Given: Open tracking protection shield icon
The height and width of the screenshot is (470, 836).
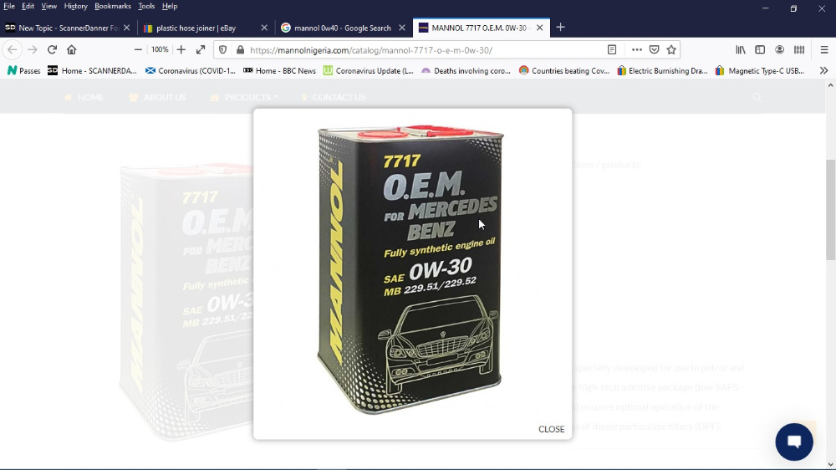Looking at the screenshot, I should 223,49.
